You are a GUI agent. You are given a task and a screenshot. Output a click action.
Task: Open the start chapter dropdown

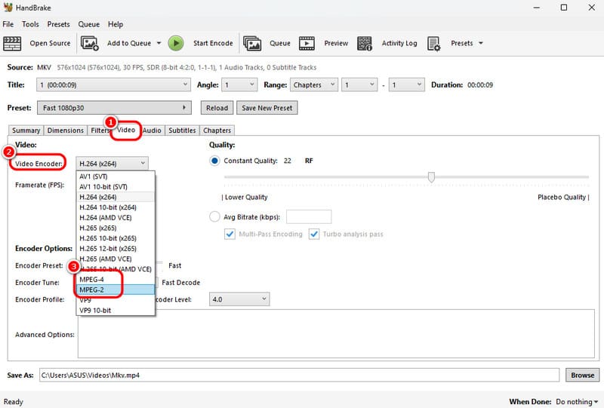[x=360, y=84]
